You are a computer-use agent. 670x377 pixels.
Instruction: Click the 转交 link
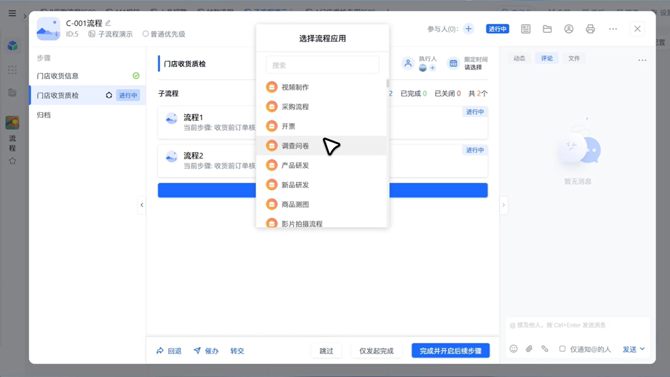[237, 351]
